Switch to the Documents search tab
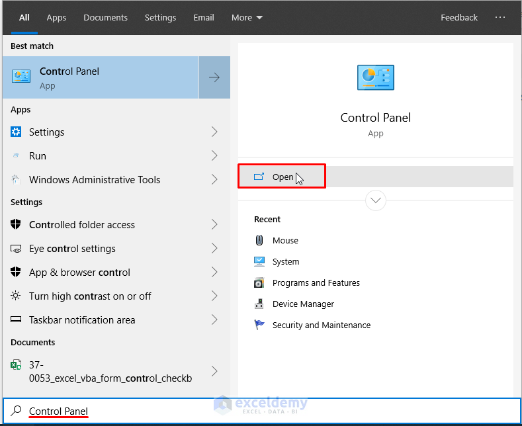Viewport: 522px width, 426px height. point(105,17)
